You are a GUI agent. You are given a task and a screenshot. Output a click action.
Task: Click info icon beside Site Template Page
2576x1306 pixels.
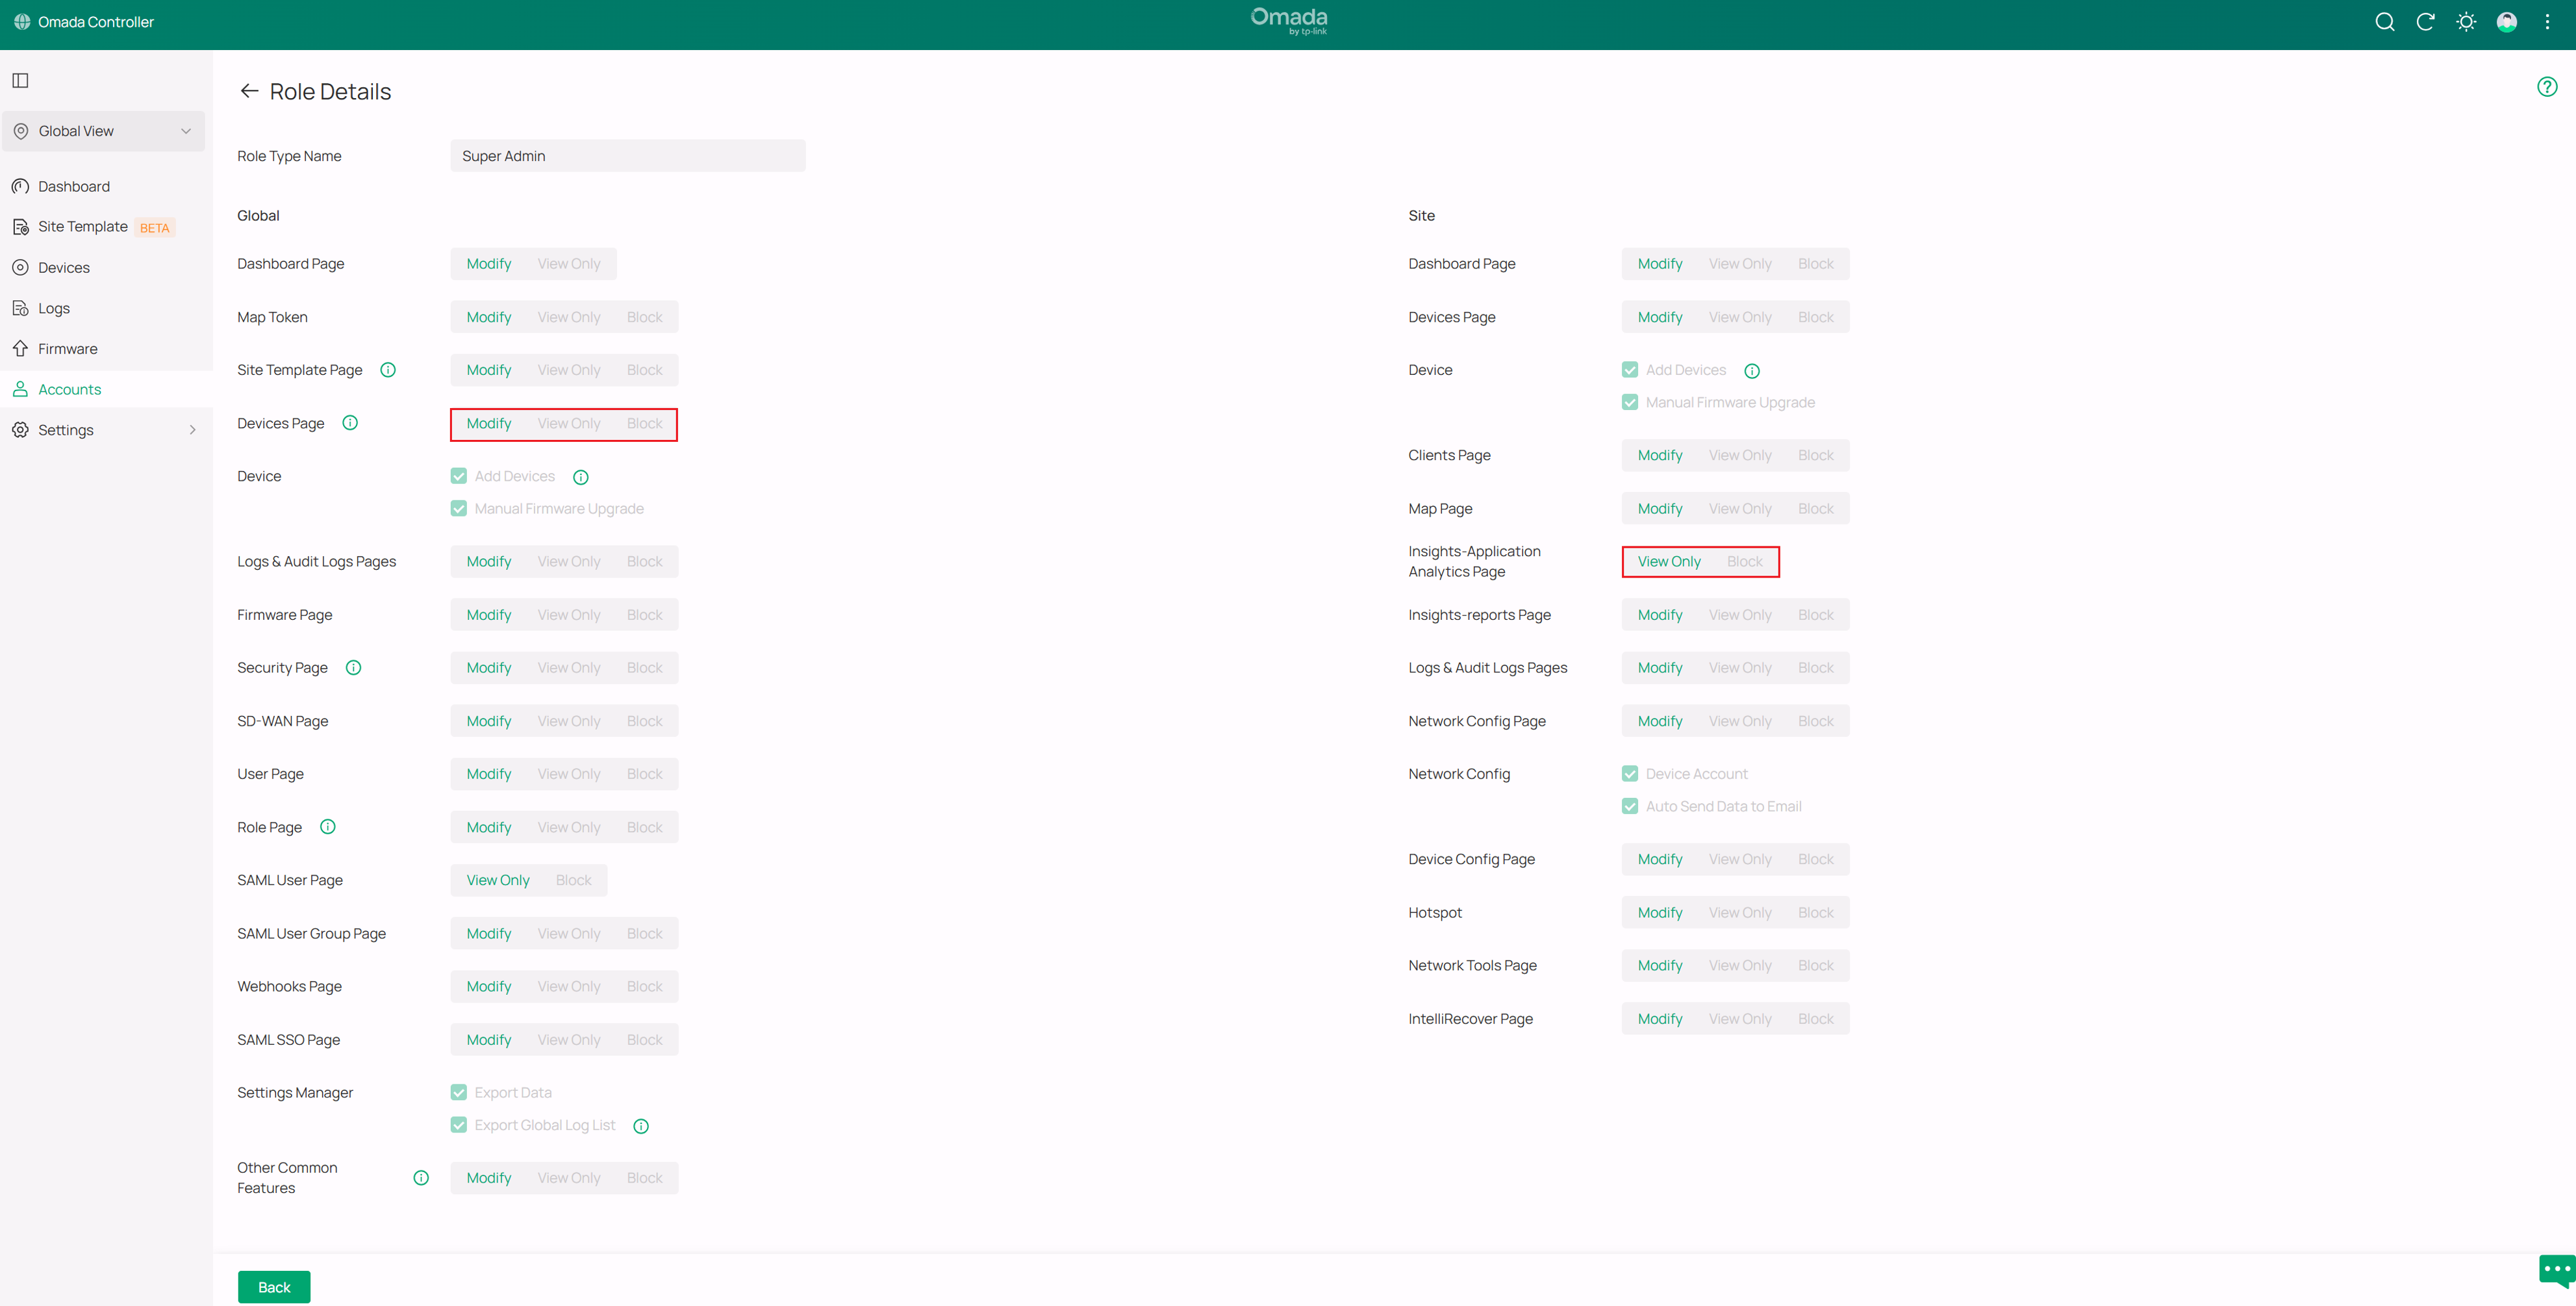[x=388, y=370]
